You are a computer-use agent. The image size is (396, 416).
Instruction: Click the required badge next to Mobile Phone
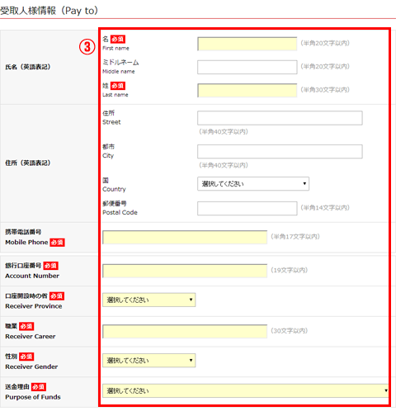pyautogui.click(x=57, y=242)
